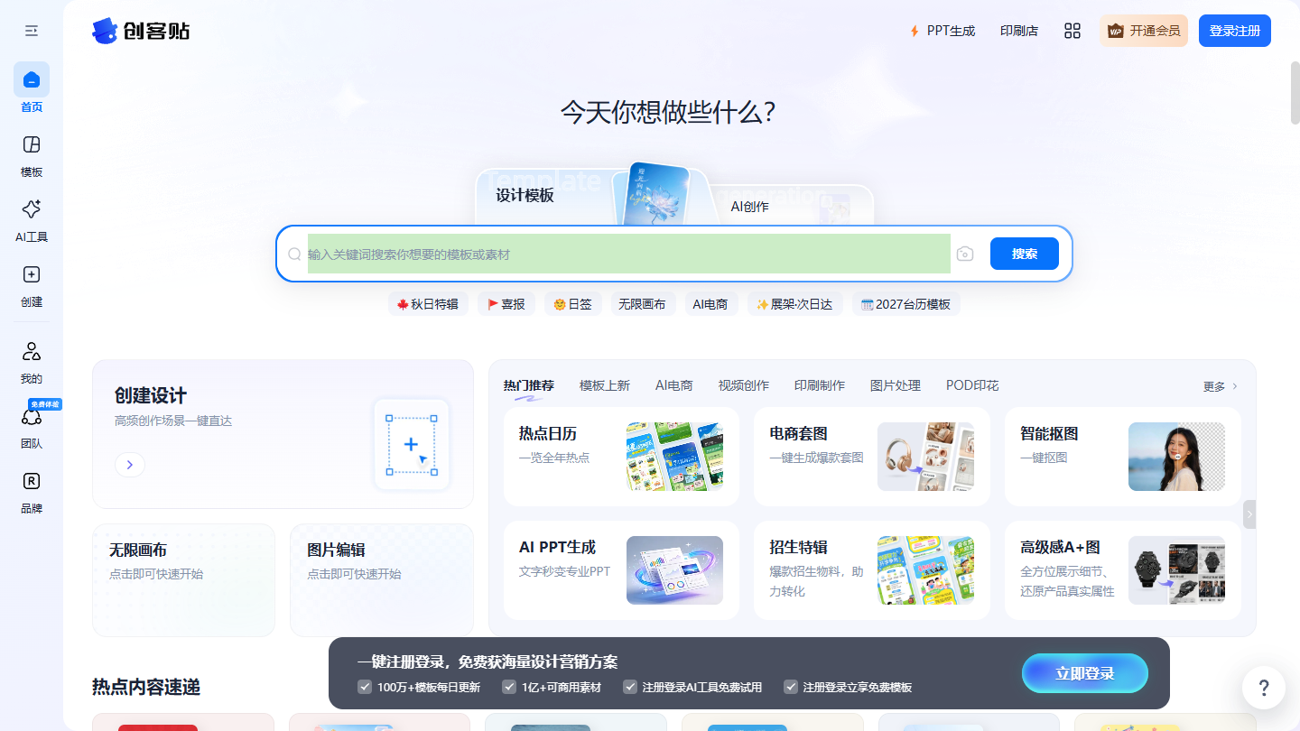Click the 创客贴 logo
The image size is (1300, 731).
coord(141,31)
